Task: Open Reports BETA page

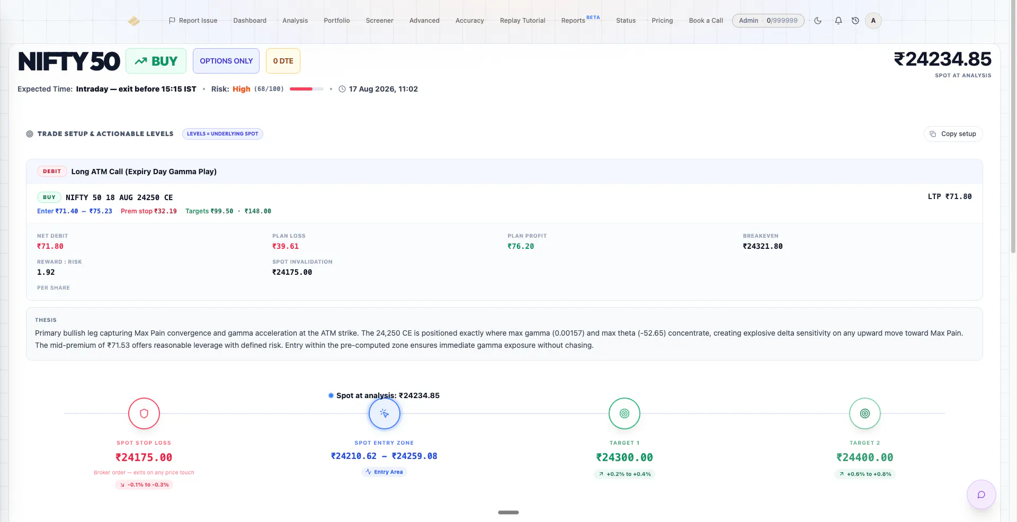Action: (581, 20)
